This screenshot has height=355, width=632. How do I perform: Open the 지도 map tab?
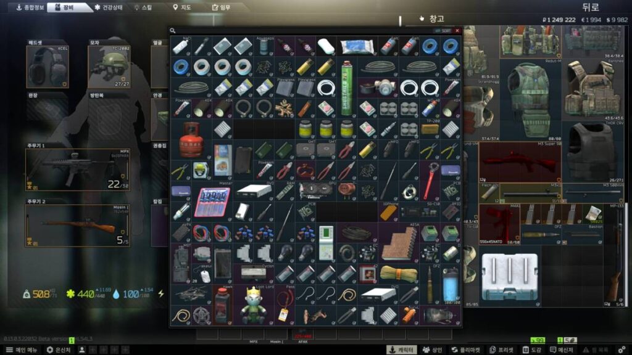[182, 7]
